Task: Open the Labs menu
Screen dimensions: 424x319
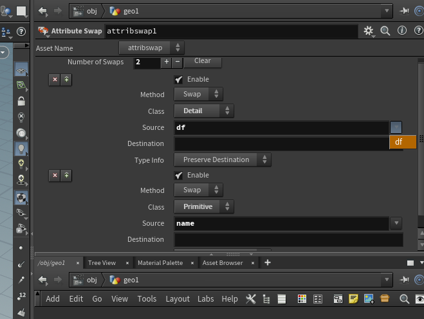Action: 205,299
